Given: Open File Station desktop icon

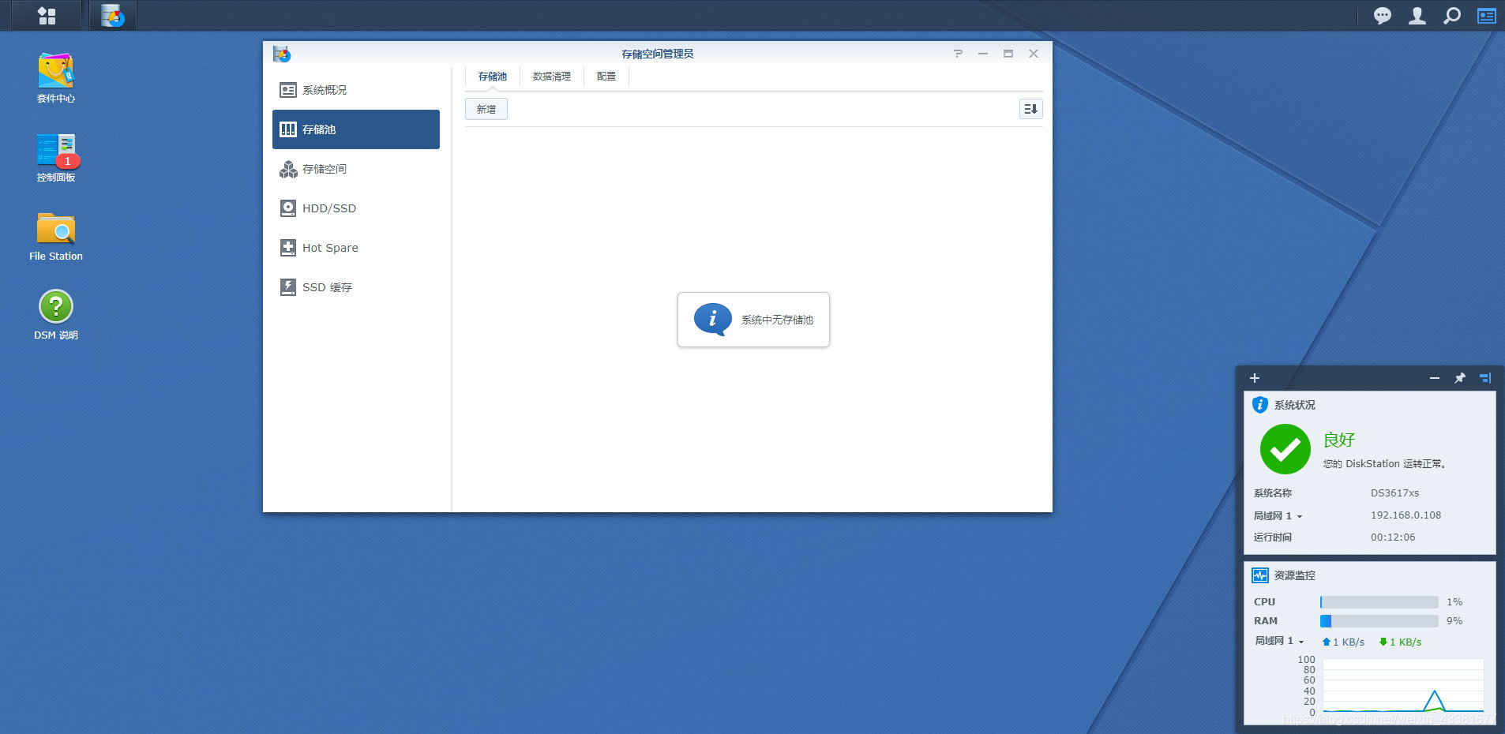Looking at the screenshot, I should point(56,237).
